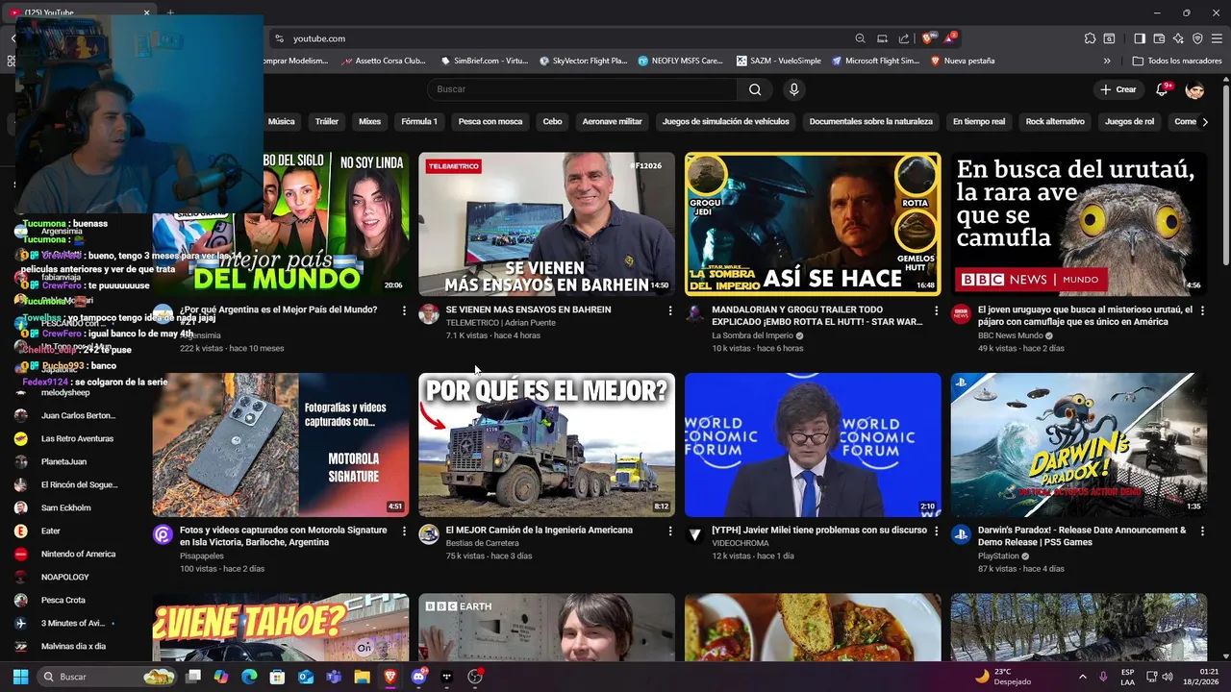This screenshot has width=1231, height=692.
Task: Open Brave Leo AI sparkle icon
Action: pyautogui.click(x=1178, y=38)
